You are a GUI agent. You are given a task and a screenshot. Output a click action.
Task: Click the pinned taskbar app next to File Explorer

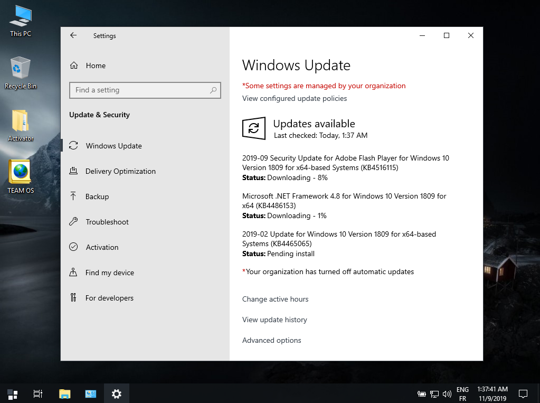tap(91, 393)
